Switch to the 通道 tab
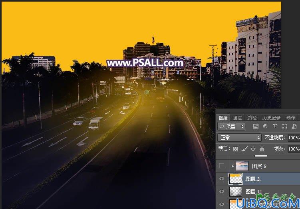The height and width of the screenshot is (209, 300). pyautogui.click(x=237, y=118)
